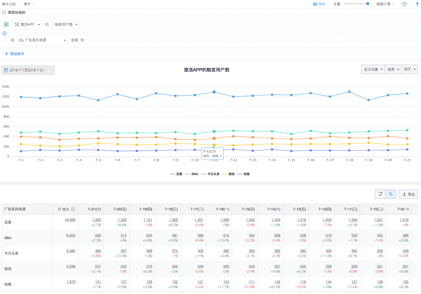Open the 线图 chart type dropdown
This screenshot has width=421, height=294.
tap(393, 69)
